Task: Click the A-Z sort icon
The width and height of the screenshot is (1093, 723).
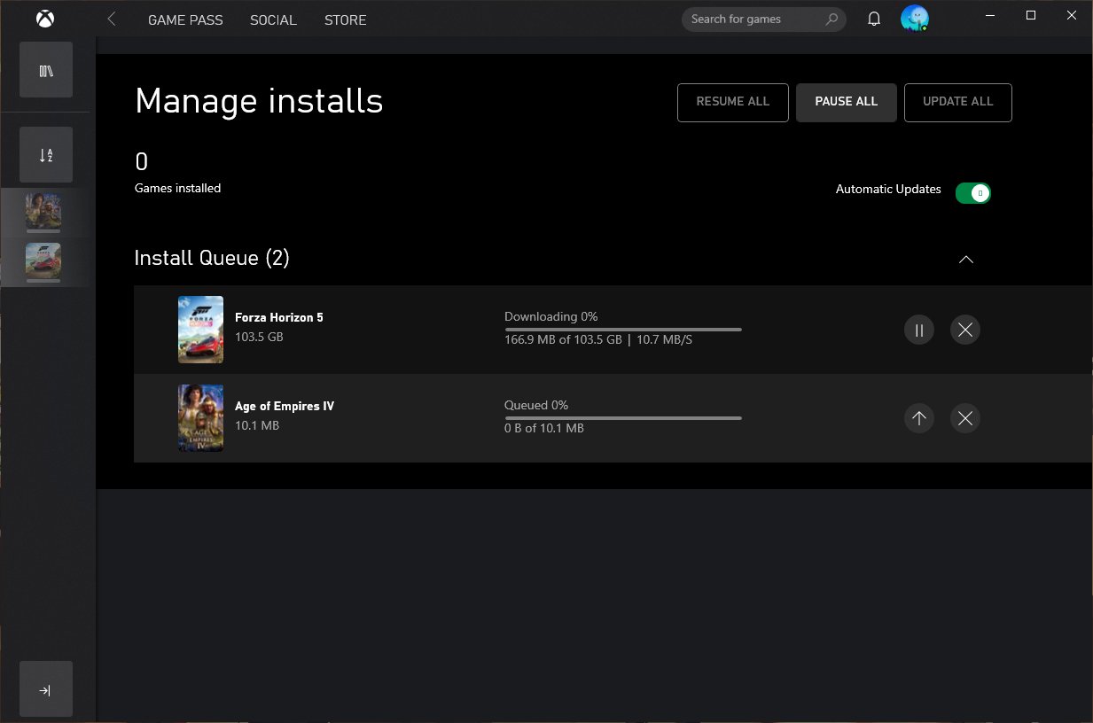Action: pyautogui.click(x=46, y=155)
